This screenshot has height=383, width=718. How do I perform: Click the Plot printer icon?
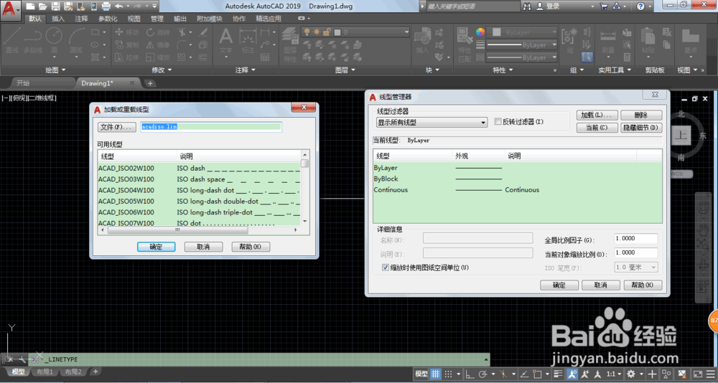(106, 6)
